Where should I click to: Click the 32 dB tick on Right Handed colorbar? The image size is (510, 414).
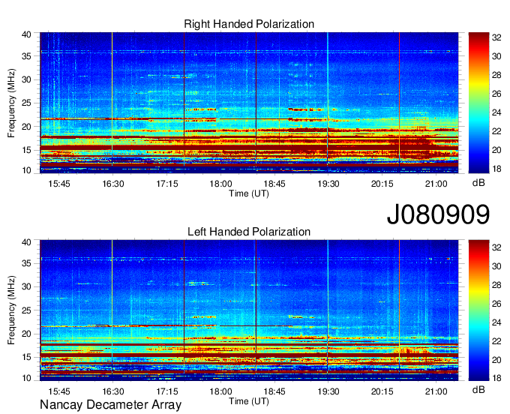tap(496, 37)
